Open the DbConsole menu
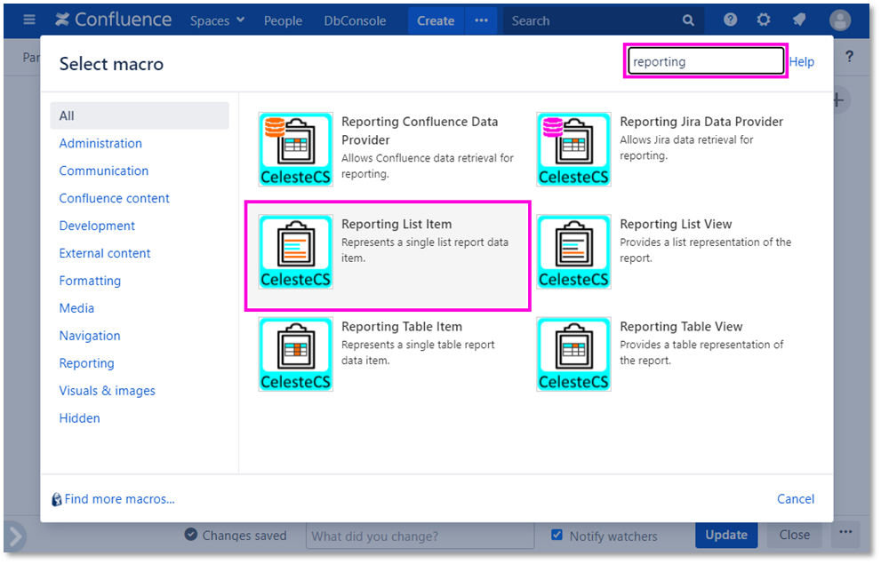 click(355, 20)
